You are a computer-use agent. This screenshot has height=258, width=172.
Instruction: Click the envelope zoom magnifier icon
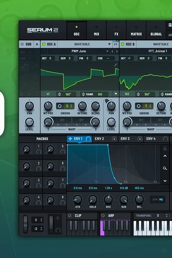pyautogui.click(x=165, y=168)
